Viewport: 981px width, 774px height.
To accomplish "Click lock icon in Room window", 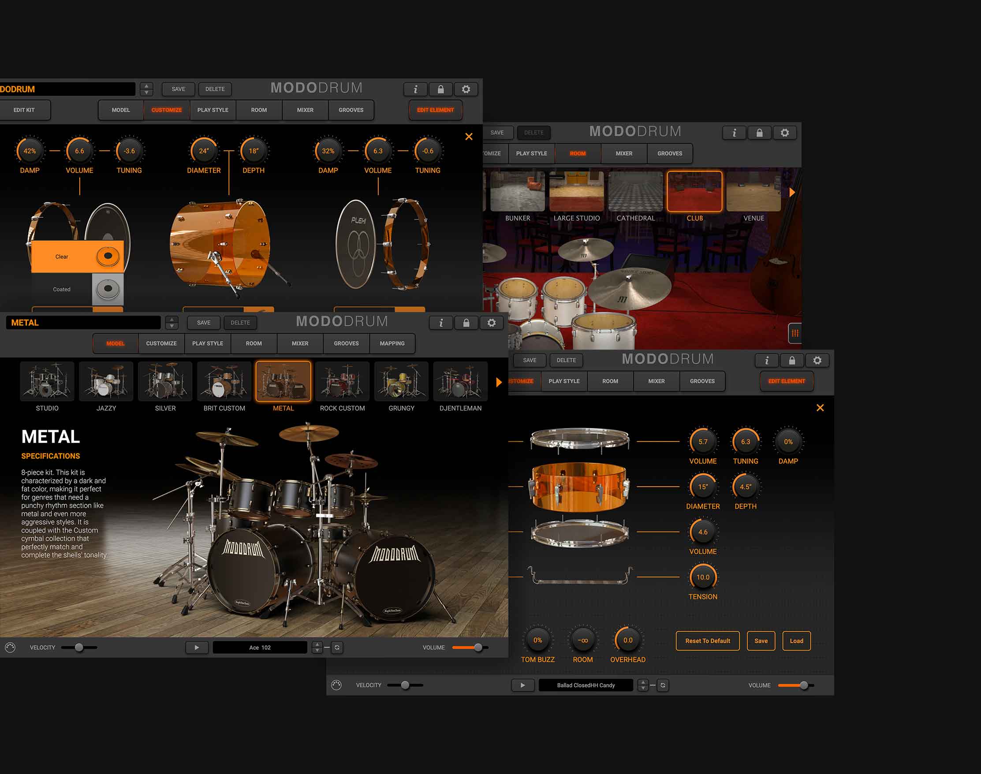I will [759, 133].
